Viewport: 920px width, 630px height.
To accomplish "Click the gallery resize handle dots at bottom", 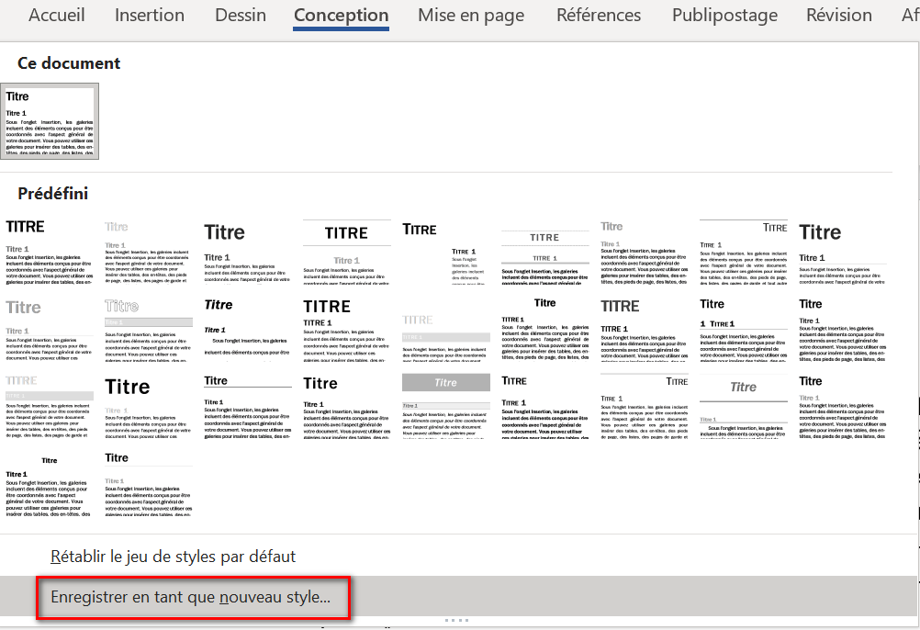I will (x=456, y=621).
